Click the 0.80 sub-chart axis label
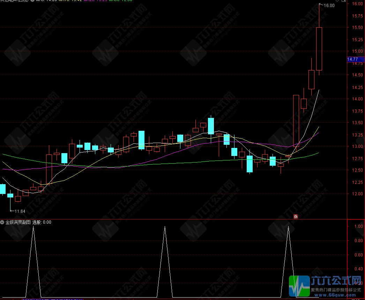Screen dimensions: 365x300 [359, 240]
